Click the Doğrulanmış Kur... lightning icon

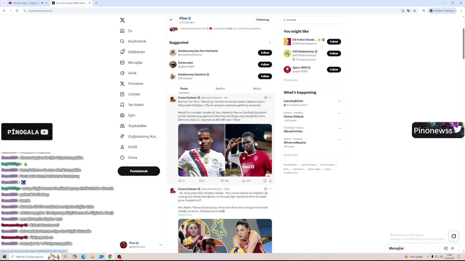pyautogui.click(x=122, y=136)
